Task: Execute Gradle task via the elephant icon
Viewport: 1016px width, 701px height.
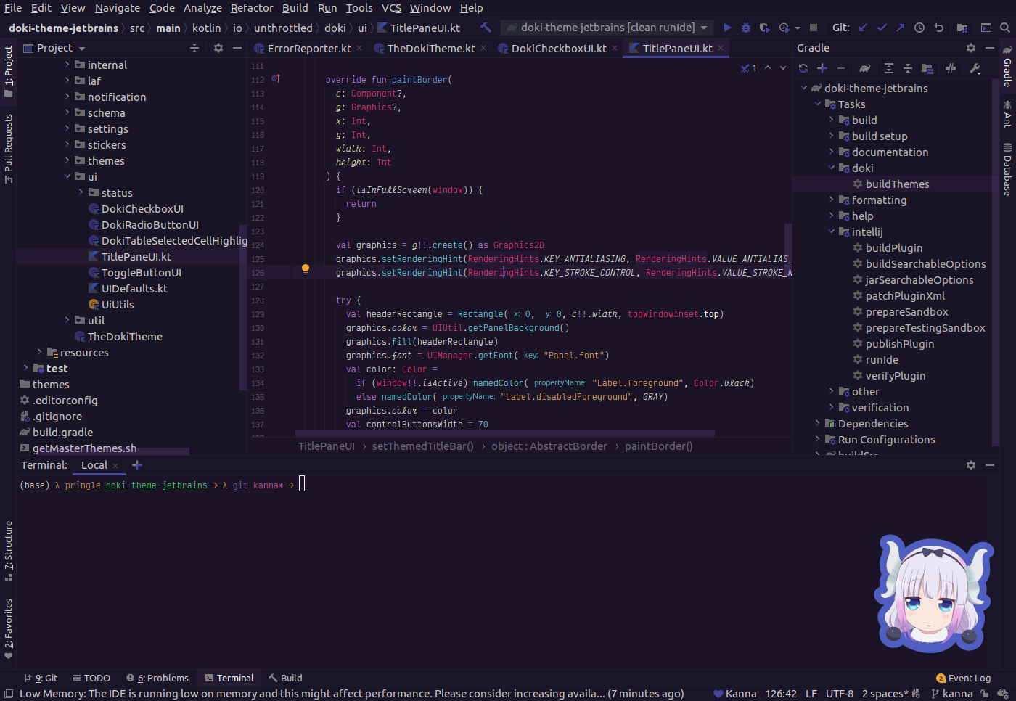Action: pos(865,67)
